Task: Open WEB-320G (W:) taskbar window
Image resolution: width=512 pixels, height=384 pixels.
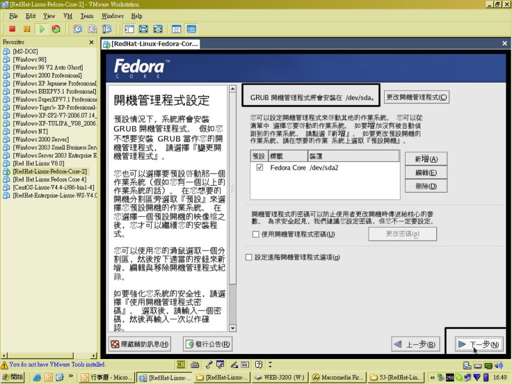Action: click(x=280, y=378)
